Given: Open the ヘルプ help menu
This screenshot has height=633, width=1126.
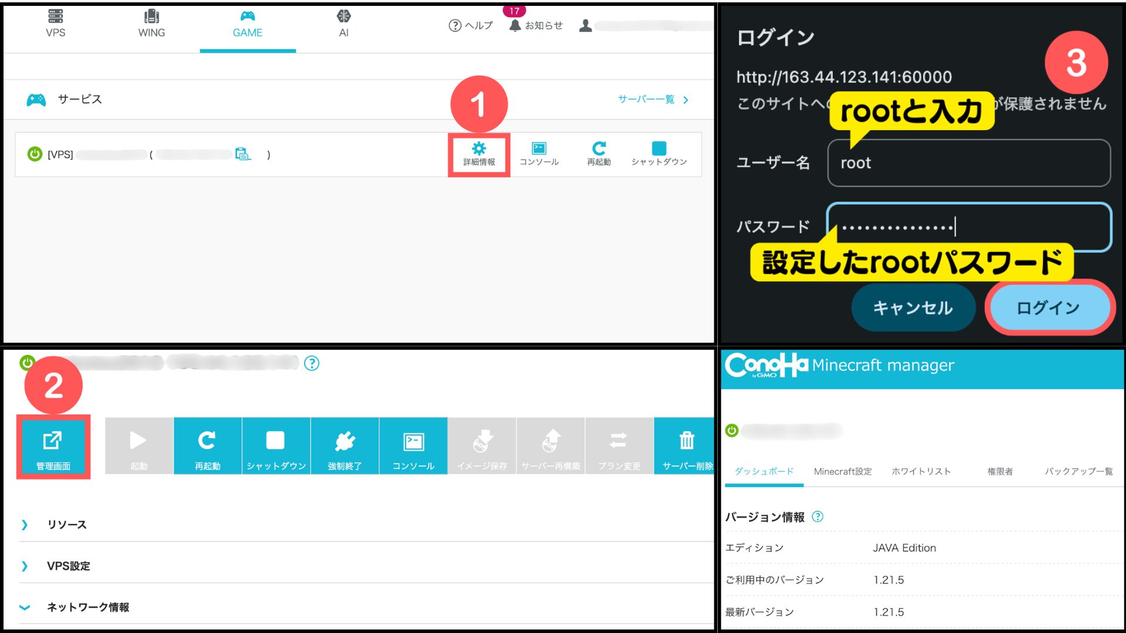Looking at the screenshot, I should (x=470, y=26).
